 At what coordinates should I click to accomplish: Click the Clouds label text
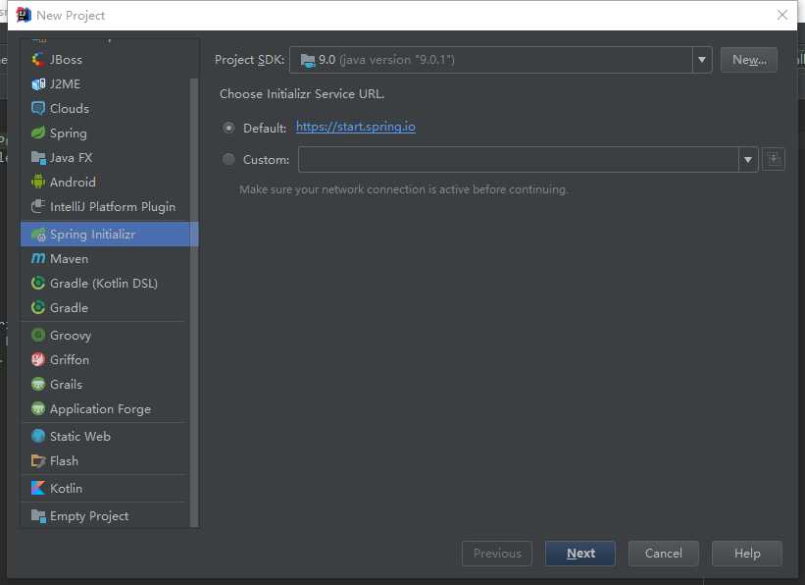coord(70,109)
